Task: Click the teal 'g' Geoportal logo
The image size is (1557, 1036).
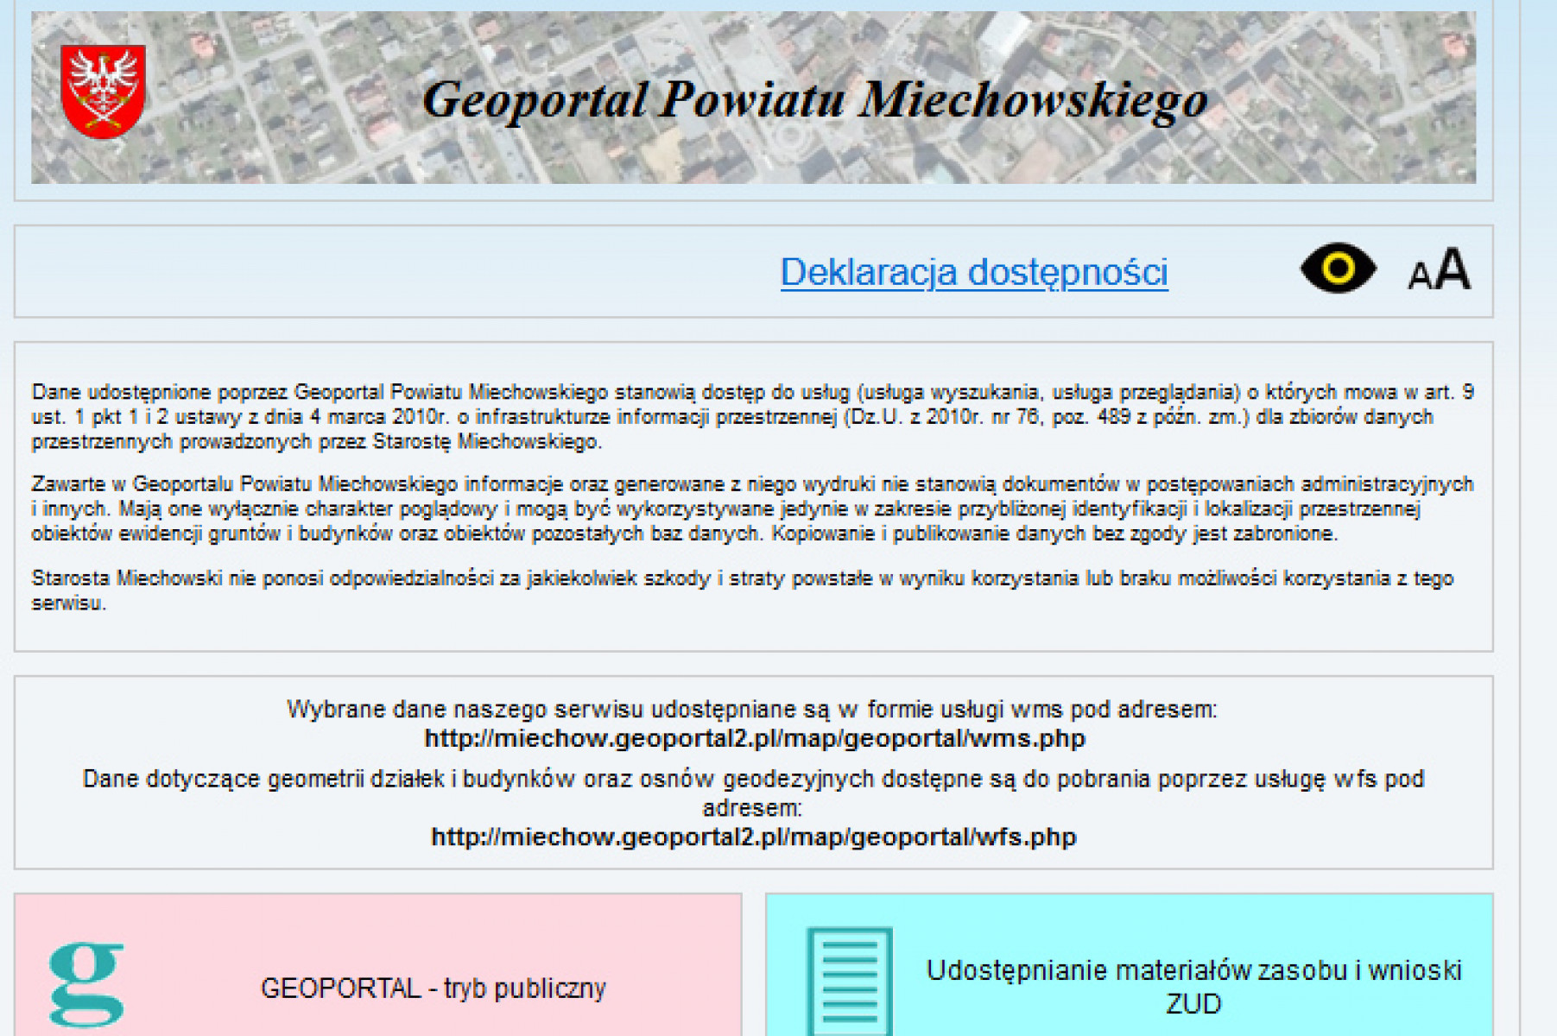Action: [x=86, y=984]
